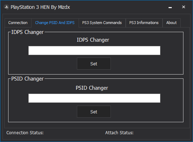
Task: Click Set button under PSID Changer
Action: 94,112
